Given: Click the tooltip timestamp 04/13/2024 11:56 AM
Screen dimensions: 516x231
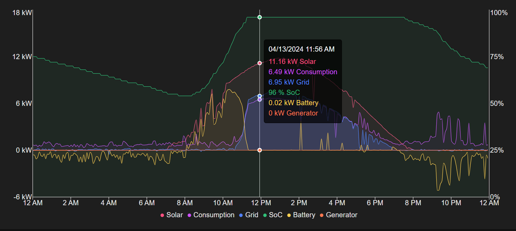Looking at the screenshot, I should pyautogui.click(x=301, y=49).
